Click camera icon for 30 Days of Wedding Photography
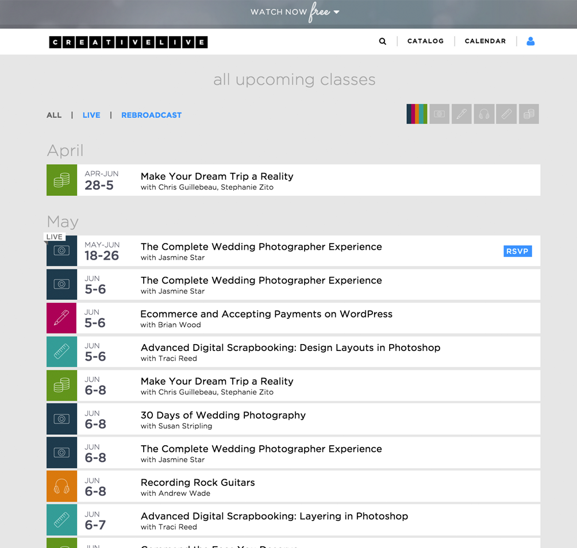 point(62,419)
